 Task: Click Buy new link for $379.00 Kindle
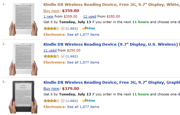coord(51,89)
